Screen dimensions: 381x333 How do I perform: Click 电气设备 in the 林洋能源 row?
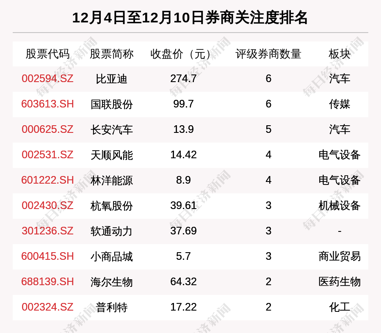[340, 180]
